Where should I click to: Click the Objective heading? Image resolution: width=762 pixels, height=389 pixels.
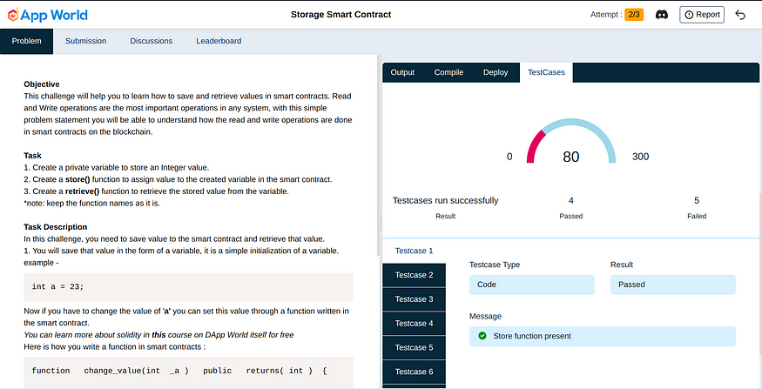tap(42, 84)
